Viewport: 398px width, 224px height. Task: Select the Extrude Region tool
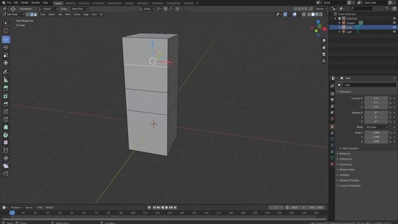(6, 88)
